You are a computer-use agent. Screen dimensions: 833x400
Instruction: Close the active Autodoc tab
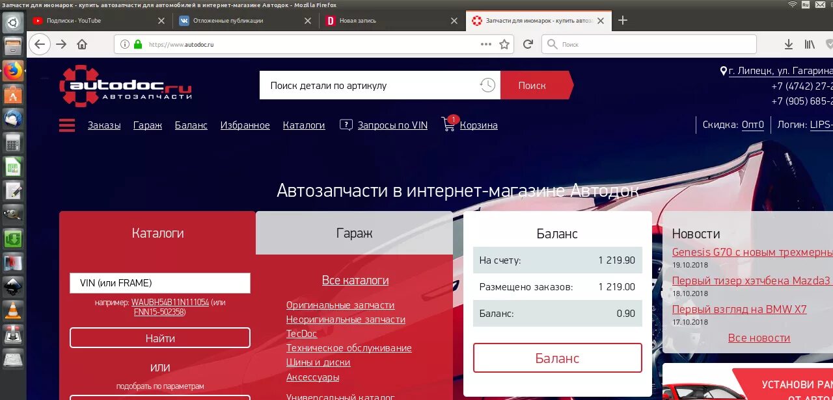(601, 21)
